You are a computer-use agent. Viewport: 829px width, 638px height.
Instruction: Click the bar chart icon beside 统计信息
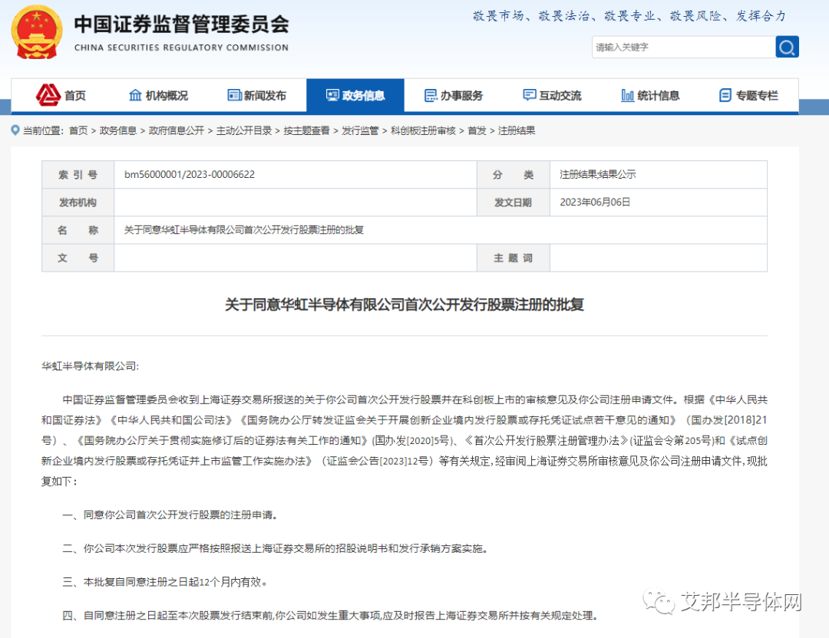click(x=628, y=95)
